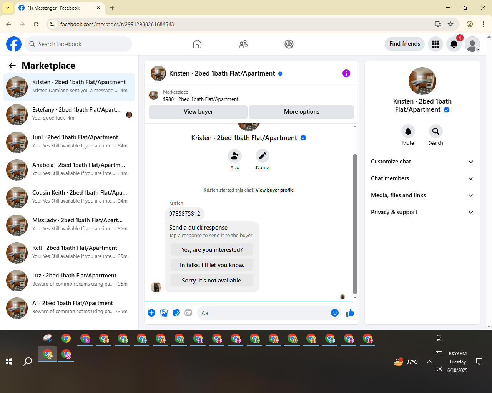Expand Media, files and links section

pyautogui.click(x=422, y=195)
